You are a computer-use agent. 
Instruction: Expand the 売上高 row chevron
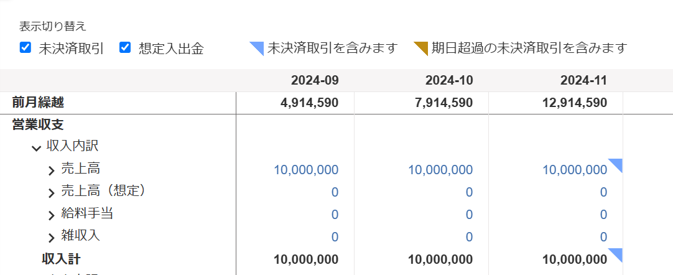coord(52,170)
